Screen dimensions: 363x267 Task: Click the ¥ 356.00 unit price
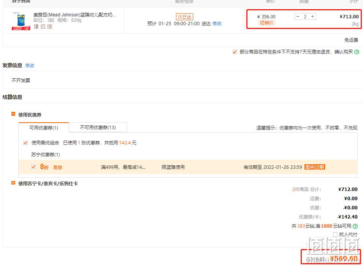click(266, 17)
